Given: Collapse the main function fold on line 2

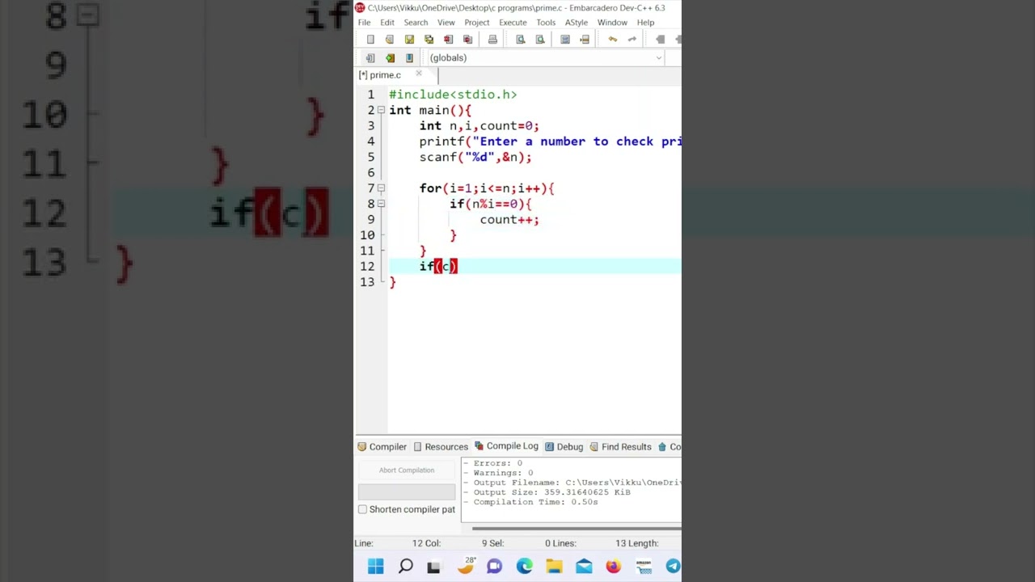Looking at the screenshot, I should pos(381,110).
